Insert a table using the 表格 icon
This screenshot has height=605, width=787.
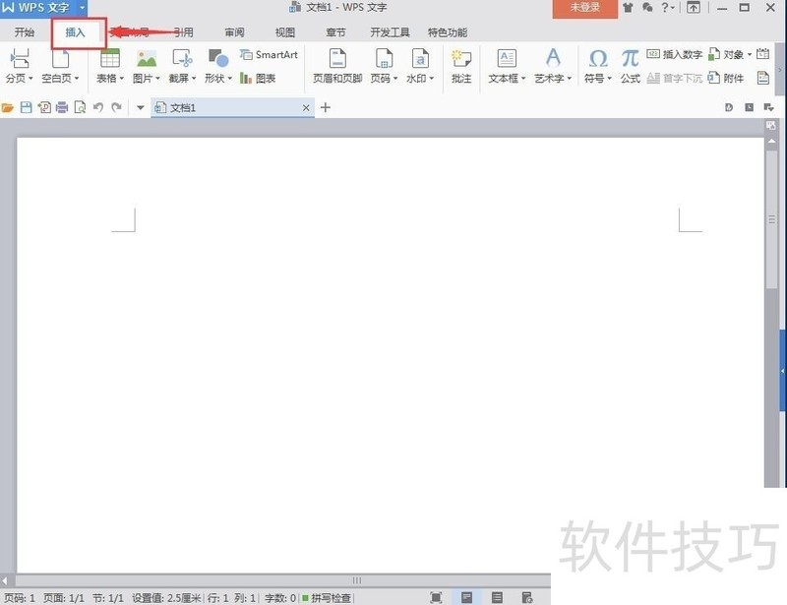coord(108,62)
